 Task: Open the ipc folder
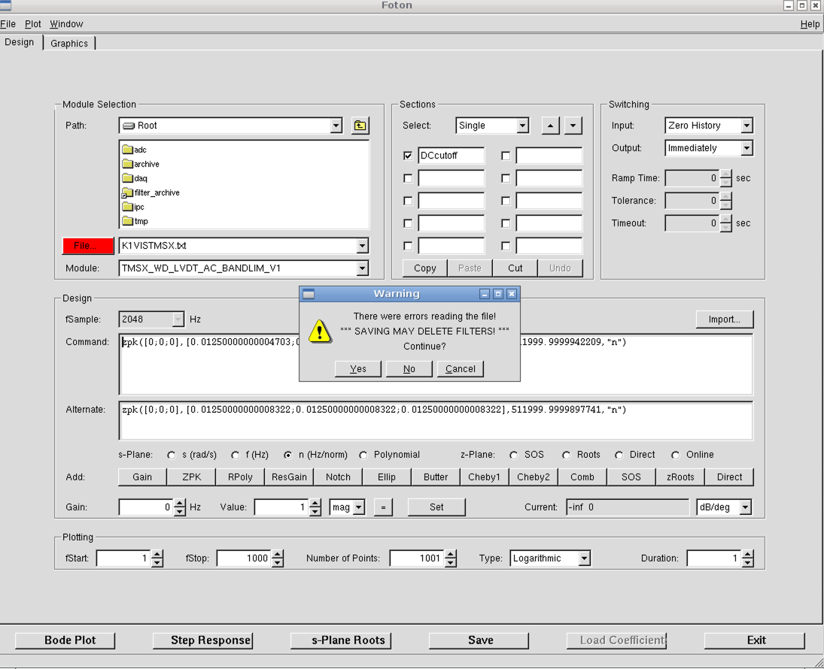(133, 207)
